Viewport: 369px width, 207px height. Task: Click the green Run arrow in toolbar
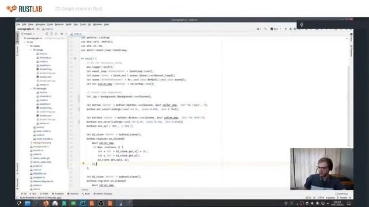coord(286,29)
